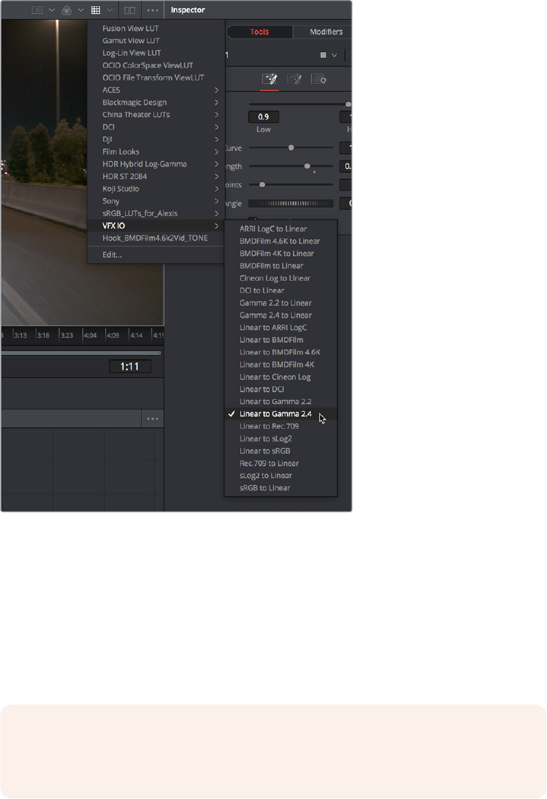
Task: Open the Sony LUT submenu
Action: click(156, 201)
